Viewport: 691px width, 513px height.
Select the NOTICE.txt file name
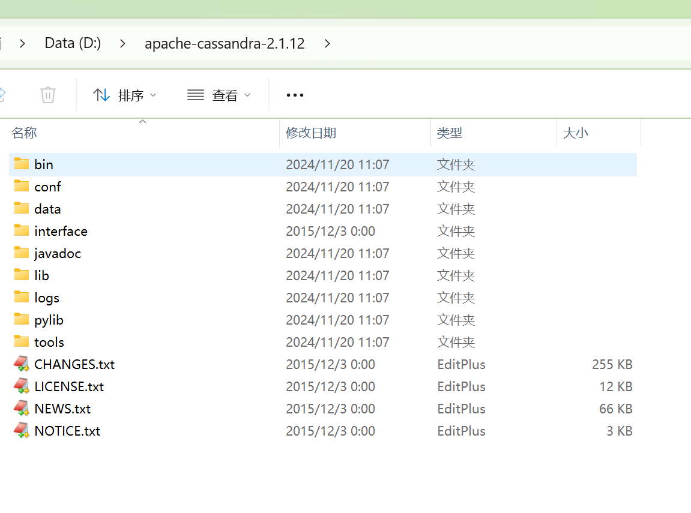pos(67,431)
